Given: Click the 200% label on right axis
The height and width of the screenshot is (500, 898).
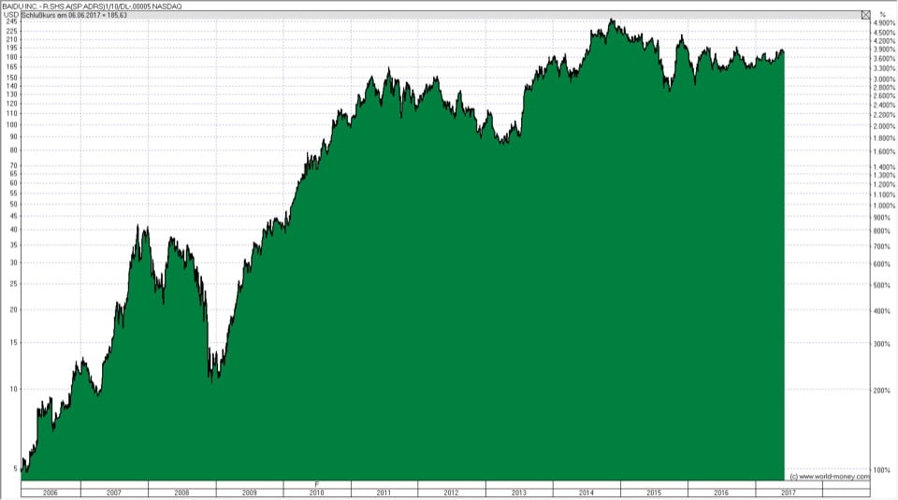Looking at the screenshot, I should pos(882,391).
